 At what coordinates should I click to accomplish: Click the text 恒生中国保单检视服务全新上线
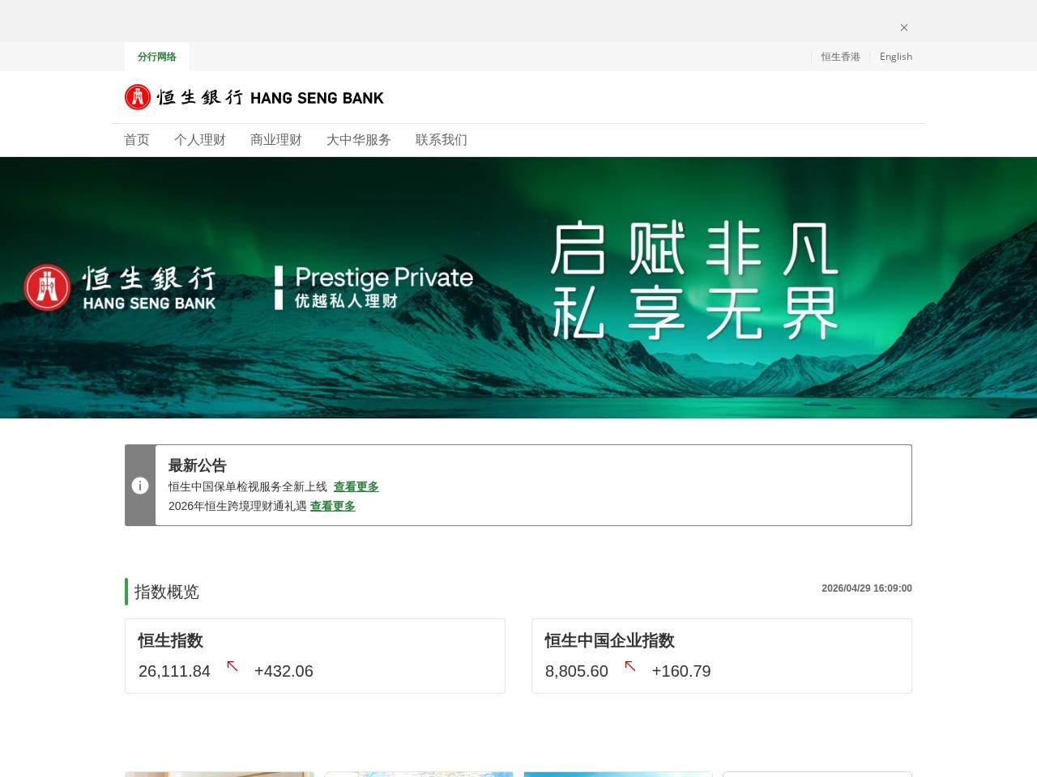point(248,486)
